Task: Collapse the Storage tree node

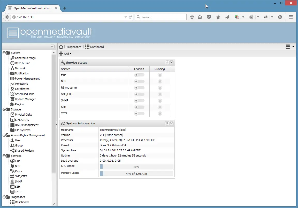Action: (x=4, y=109)
